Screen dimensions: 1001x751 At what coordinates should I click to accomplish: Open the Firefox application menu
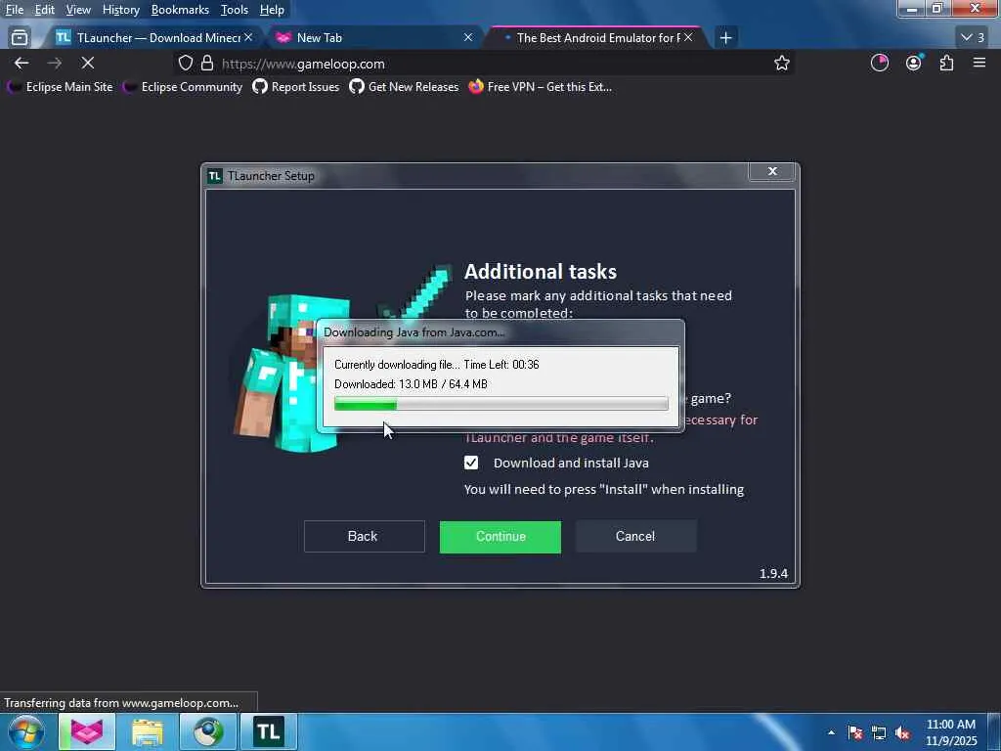tap(979, 64)
